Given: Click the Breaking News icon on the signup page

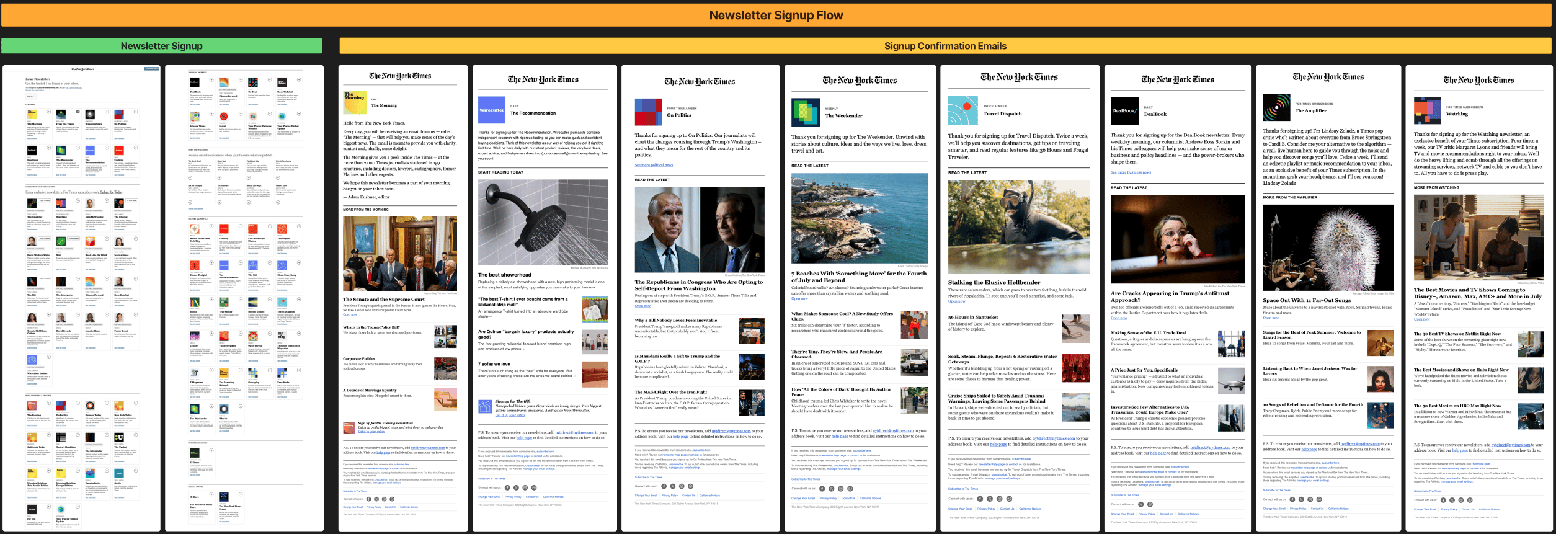Looking at the screenshot, I should pyautogui.click(x=90, y=115).
